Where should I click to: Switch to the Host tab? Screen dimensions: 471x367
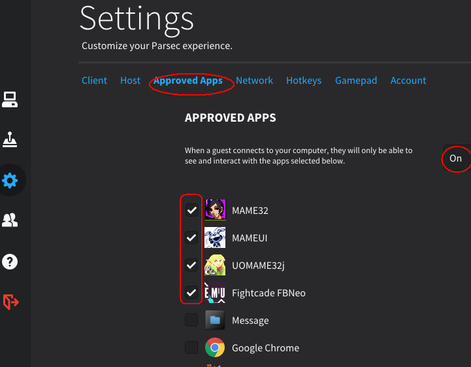coord(131,80)
